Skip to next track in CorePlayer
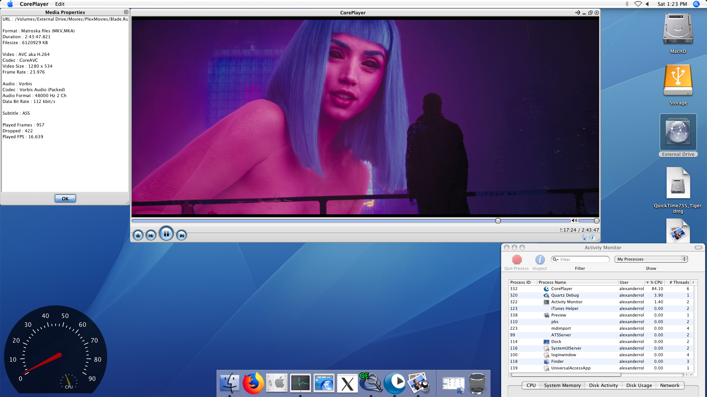707x397 pixels. click(182, 235)
